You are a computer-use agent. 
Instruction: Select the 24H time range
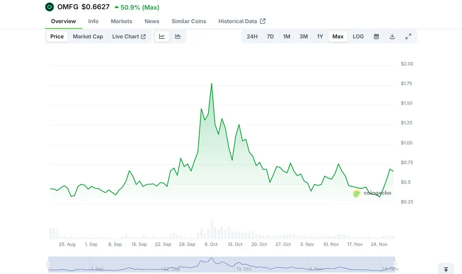click(252, 36)
